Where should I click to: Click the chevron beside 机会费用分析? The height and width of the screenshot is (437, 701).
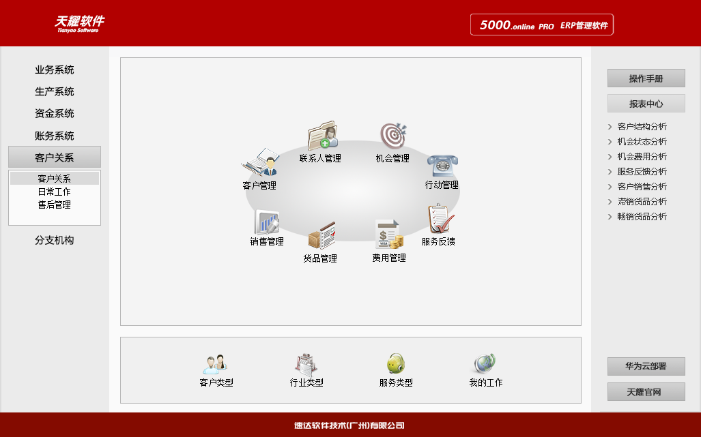[610, 157]
